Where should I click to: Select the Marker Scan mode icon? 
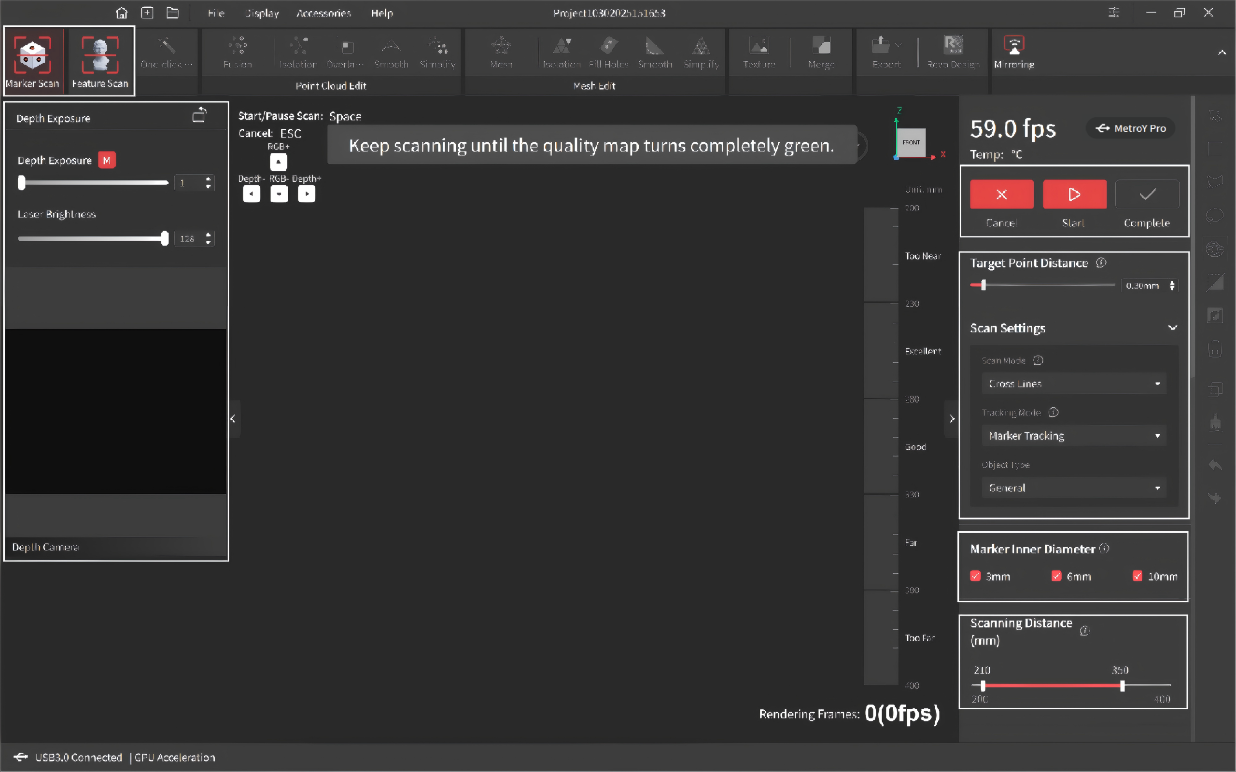[33, 55]
